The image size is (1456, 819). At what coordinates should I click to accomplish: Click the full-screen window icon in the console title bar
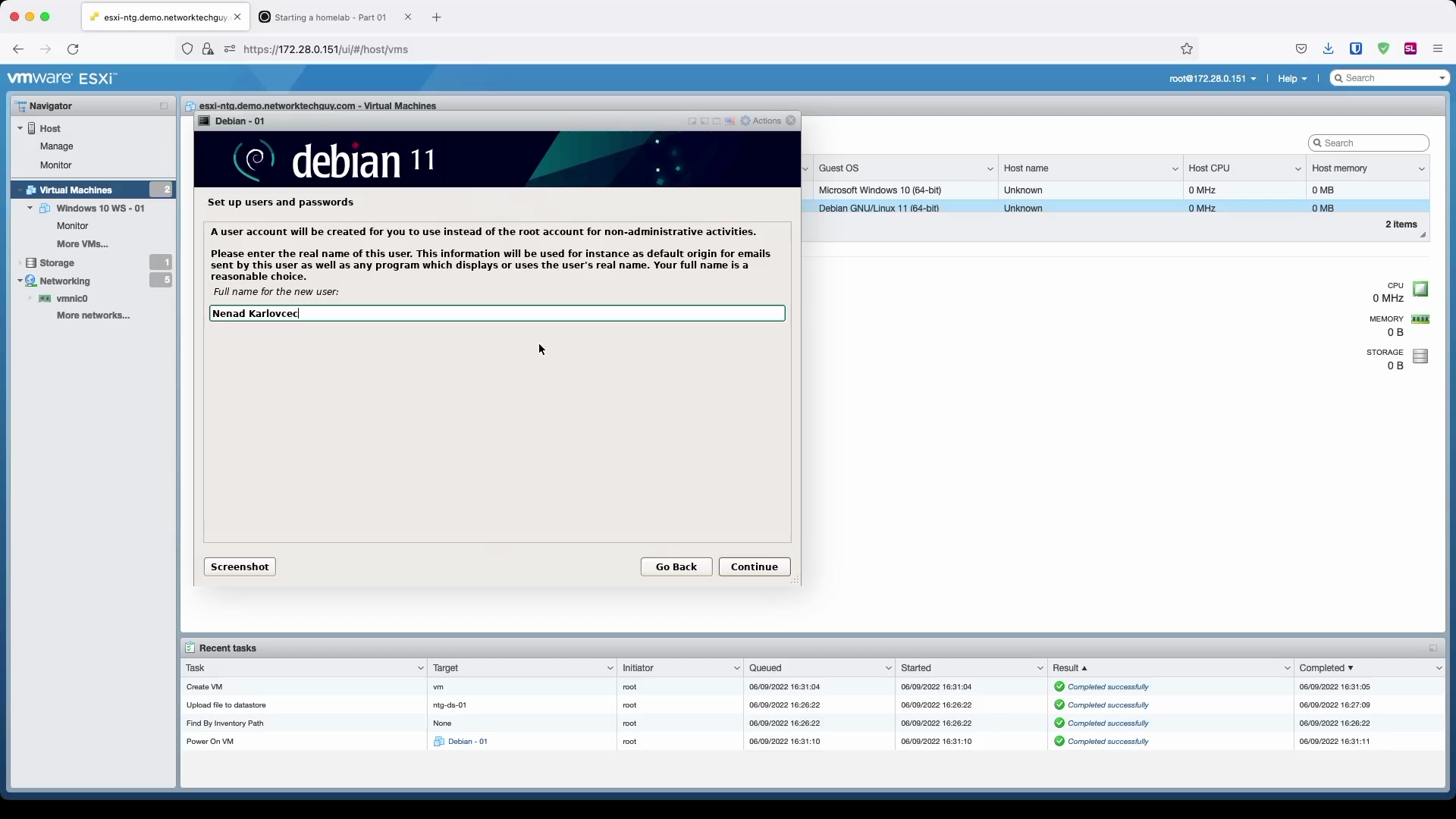[717, 121]
